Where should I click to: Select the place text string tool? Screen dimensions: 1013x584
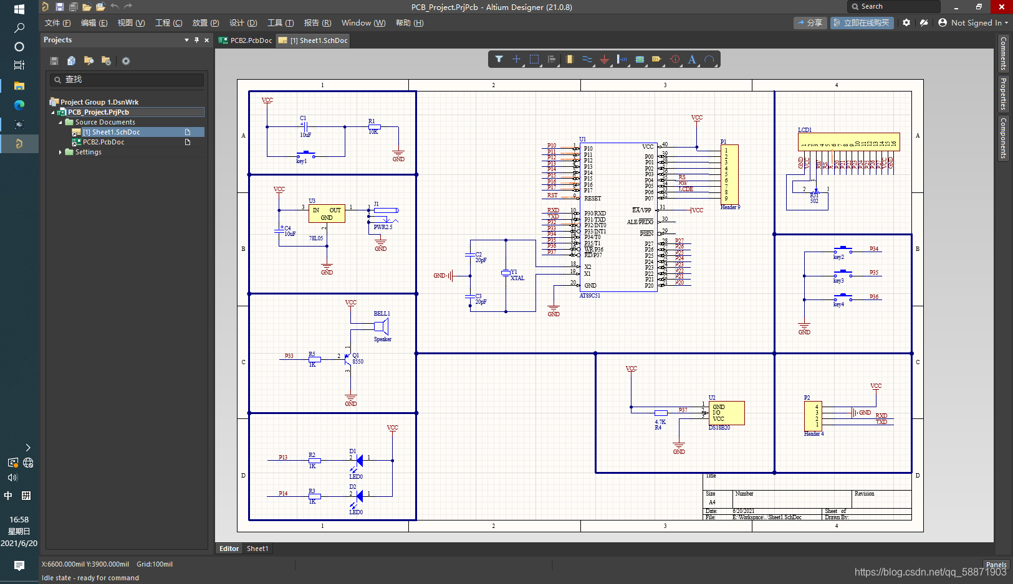pyautogui.click(x=692, y=59)
